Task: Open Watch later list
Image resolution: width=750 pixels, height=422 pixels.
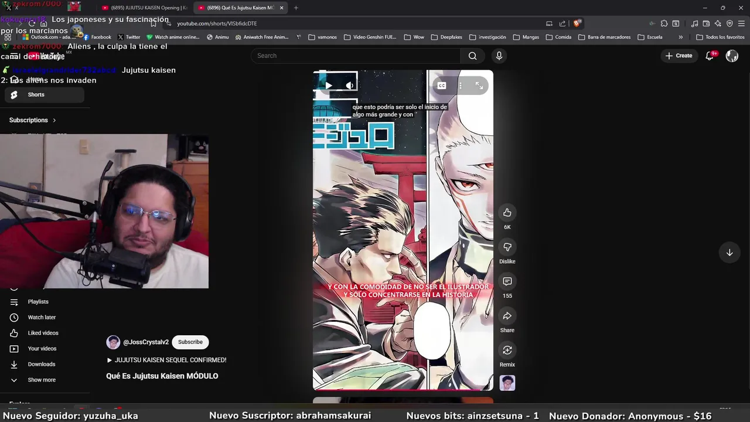Action: pyautogui.click(x=45, y=317)
